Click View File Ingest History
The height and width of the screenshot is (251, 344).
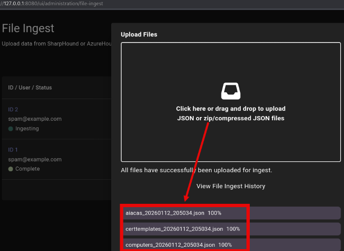click(230, 186)
